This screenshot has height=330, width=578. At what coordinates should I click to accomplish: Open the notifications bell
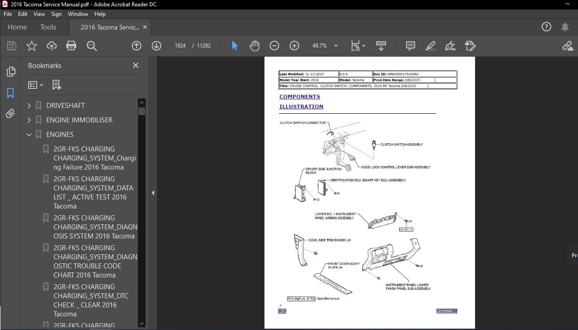(565, 27)
